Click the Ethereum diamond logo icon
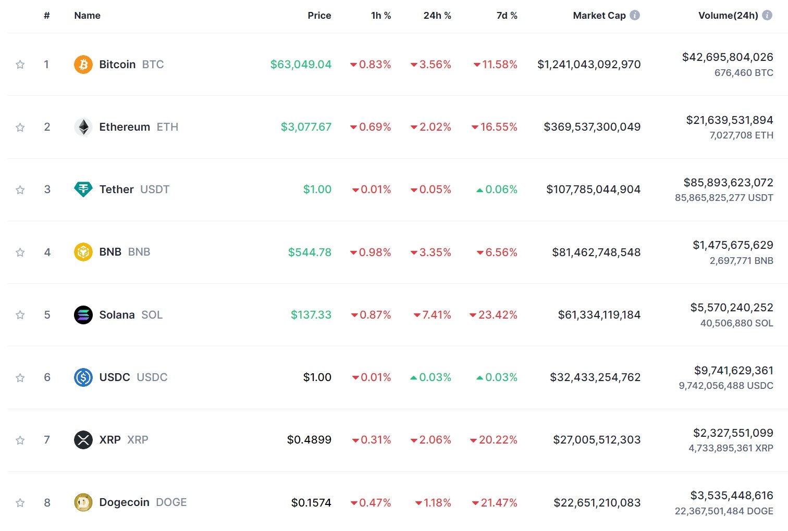The width and height of the screenshot is (788, 531). tap(83, 127)
